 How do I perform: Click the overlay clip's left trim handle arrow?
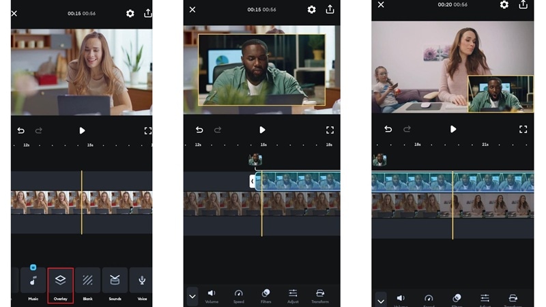tap(252, 181)
